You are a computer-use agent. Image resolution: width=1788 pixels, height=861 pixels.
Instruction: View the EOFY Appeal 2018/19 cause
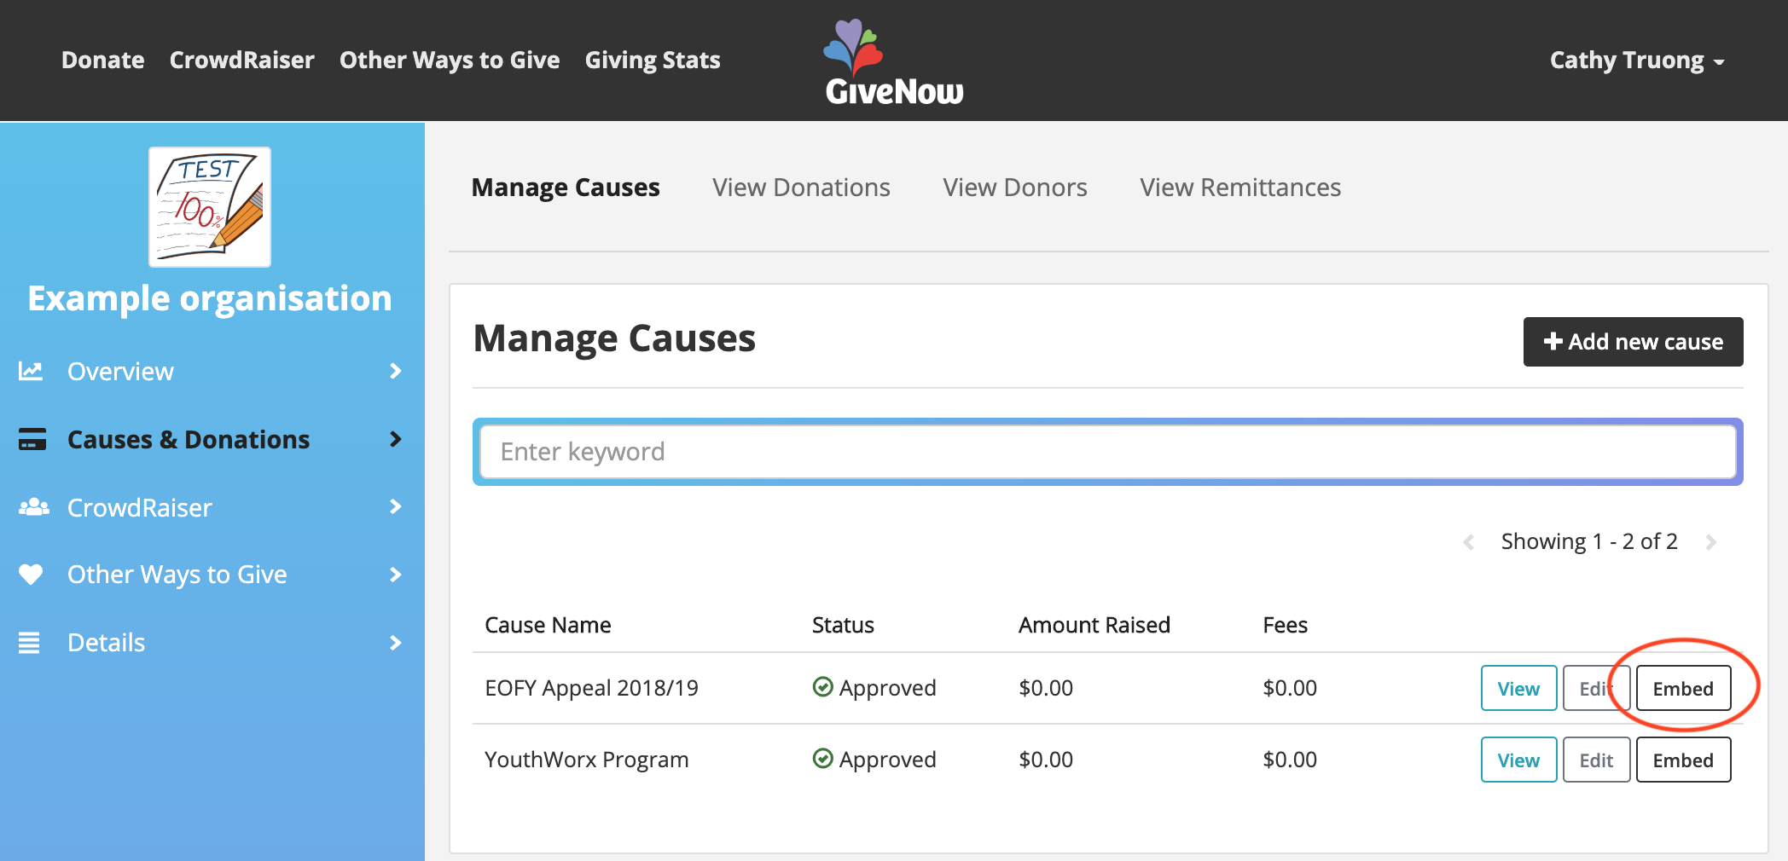click(1518, 688)
